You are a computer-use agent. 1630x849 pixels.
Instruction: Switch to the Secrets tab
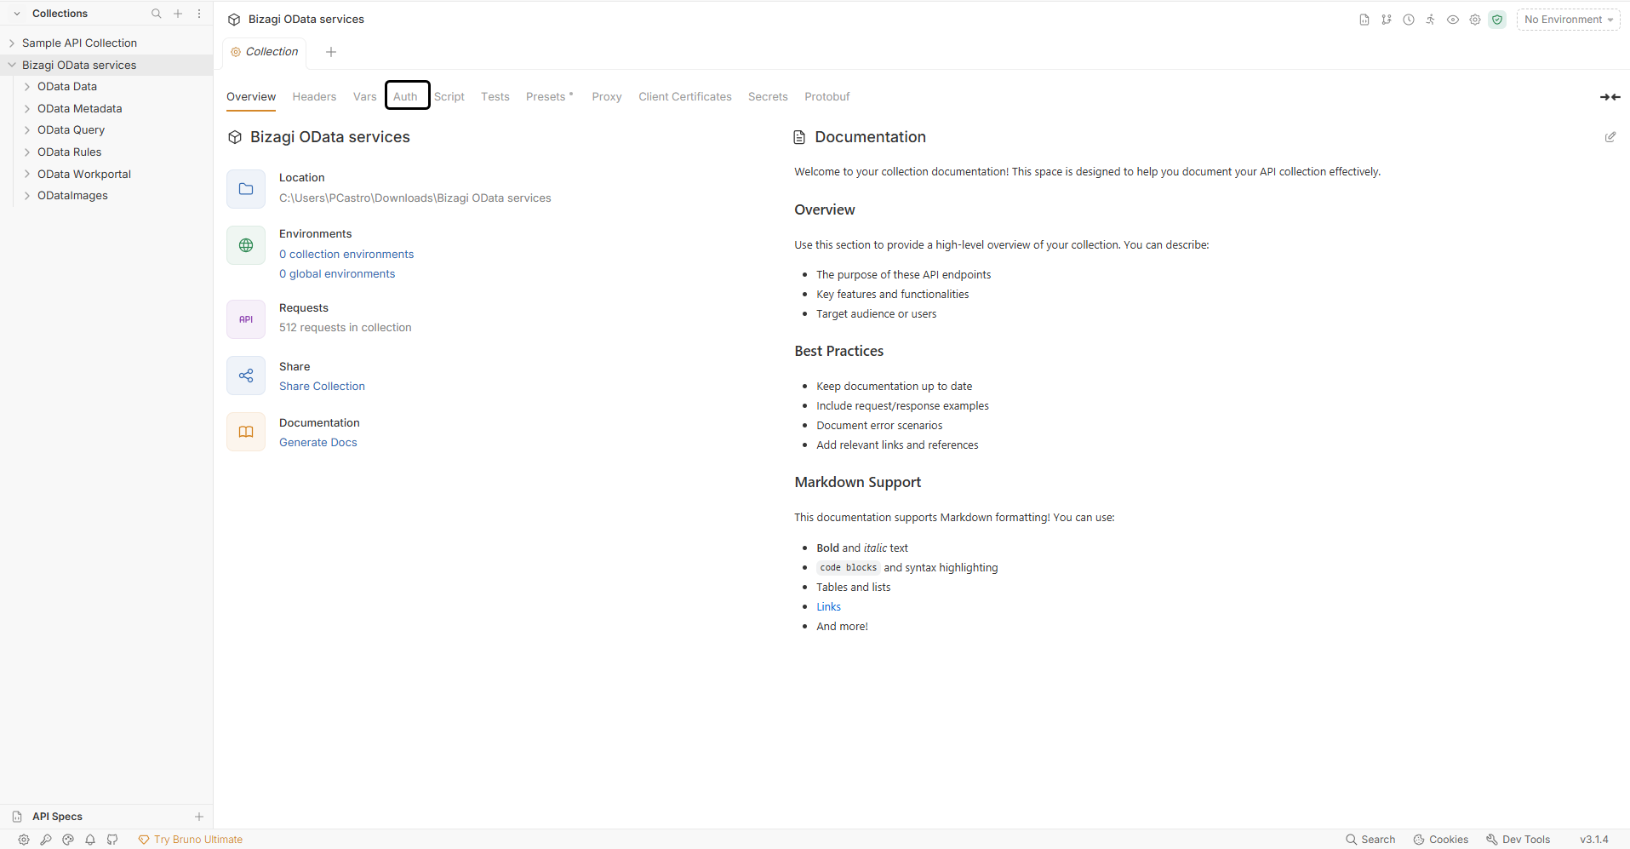768,97
